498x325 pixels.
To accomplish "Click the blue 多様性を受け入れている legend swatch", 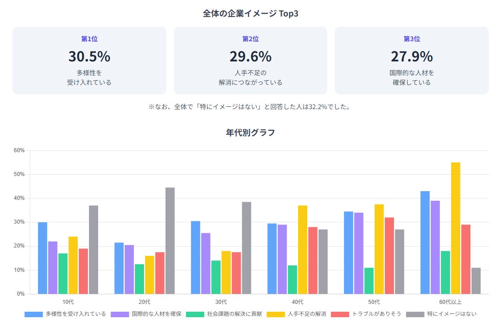I will click(x=33, y=314).
